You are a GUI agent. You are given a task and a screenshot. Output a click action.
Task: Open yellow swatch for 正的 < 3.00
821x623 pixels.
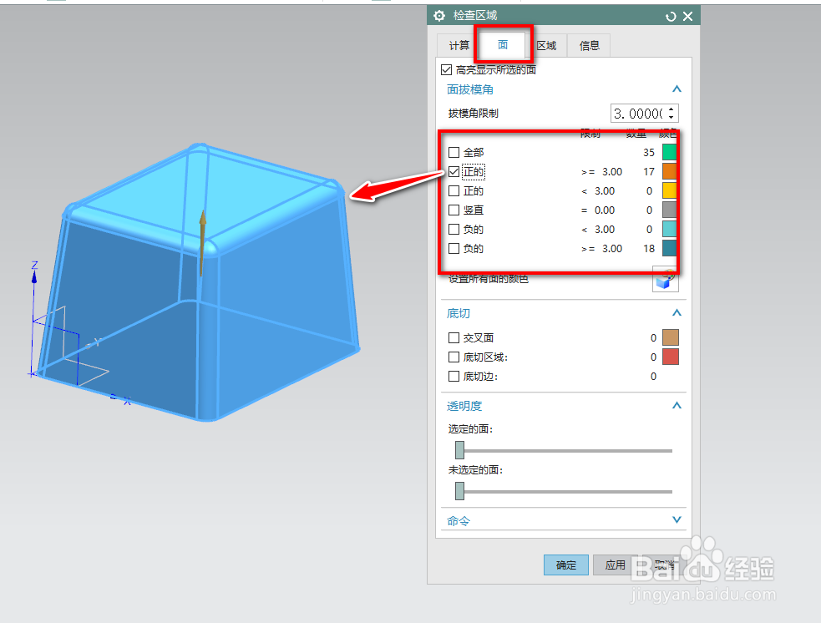[669, 190]
